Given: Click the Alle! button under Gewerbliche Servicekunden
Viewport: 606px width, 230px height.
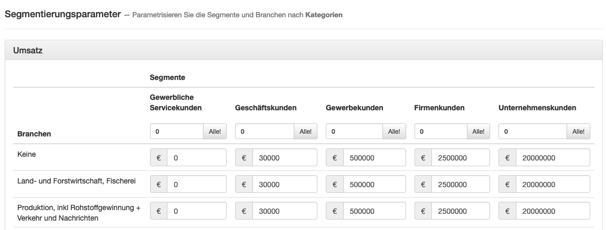Looking at the screenshot, I should point(215,131).
